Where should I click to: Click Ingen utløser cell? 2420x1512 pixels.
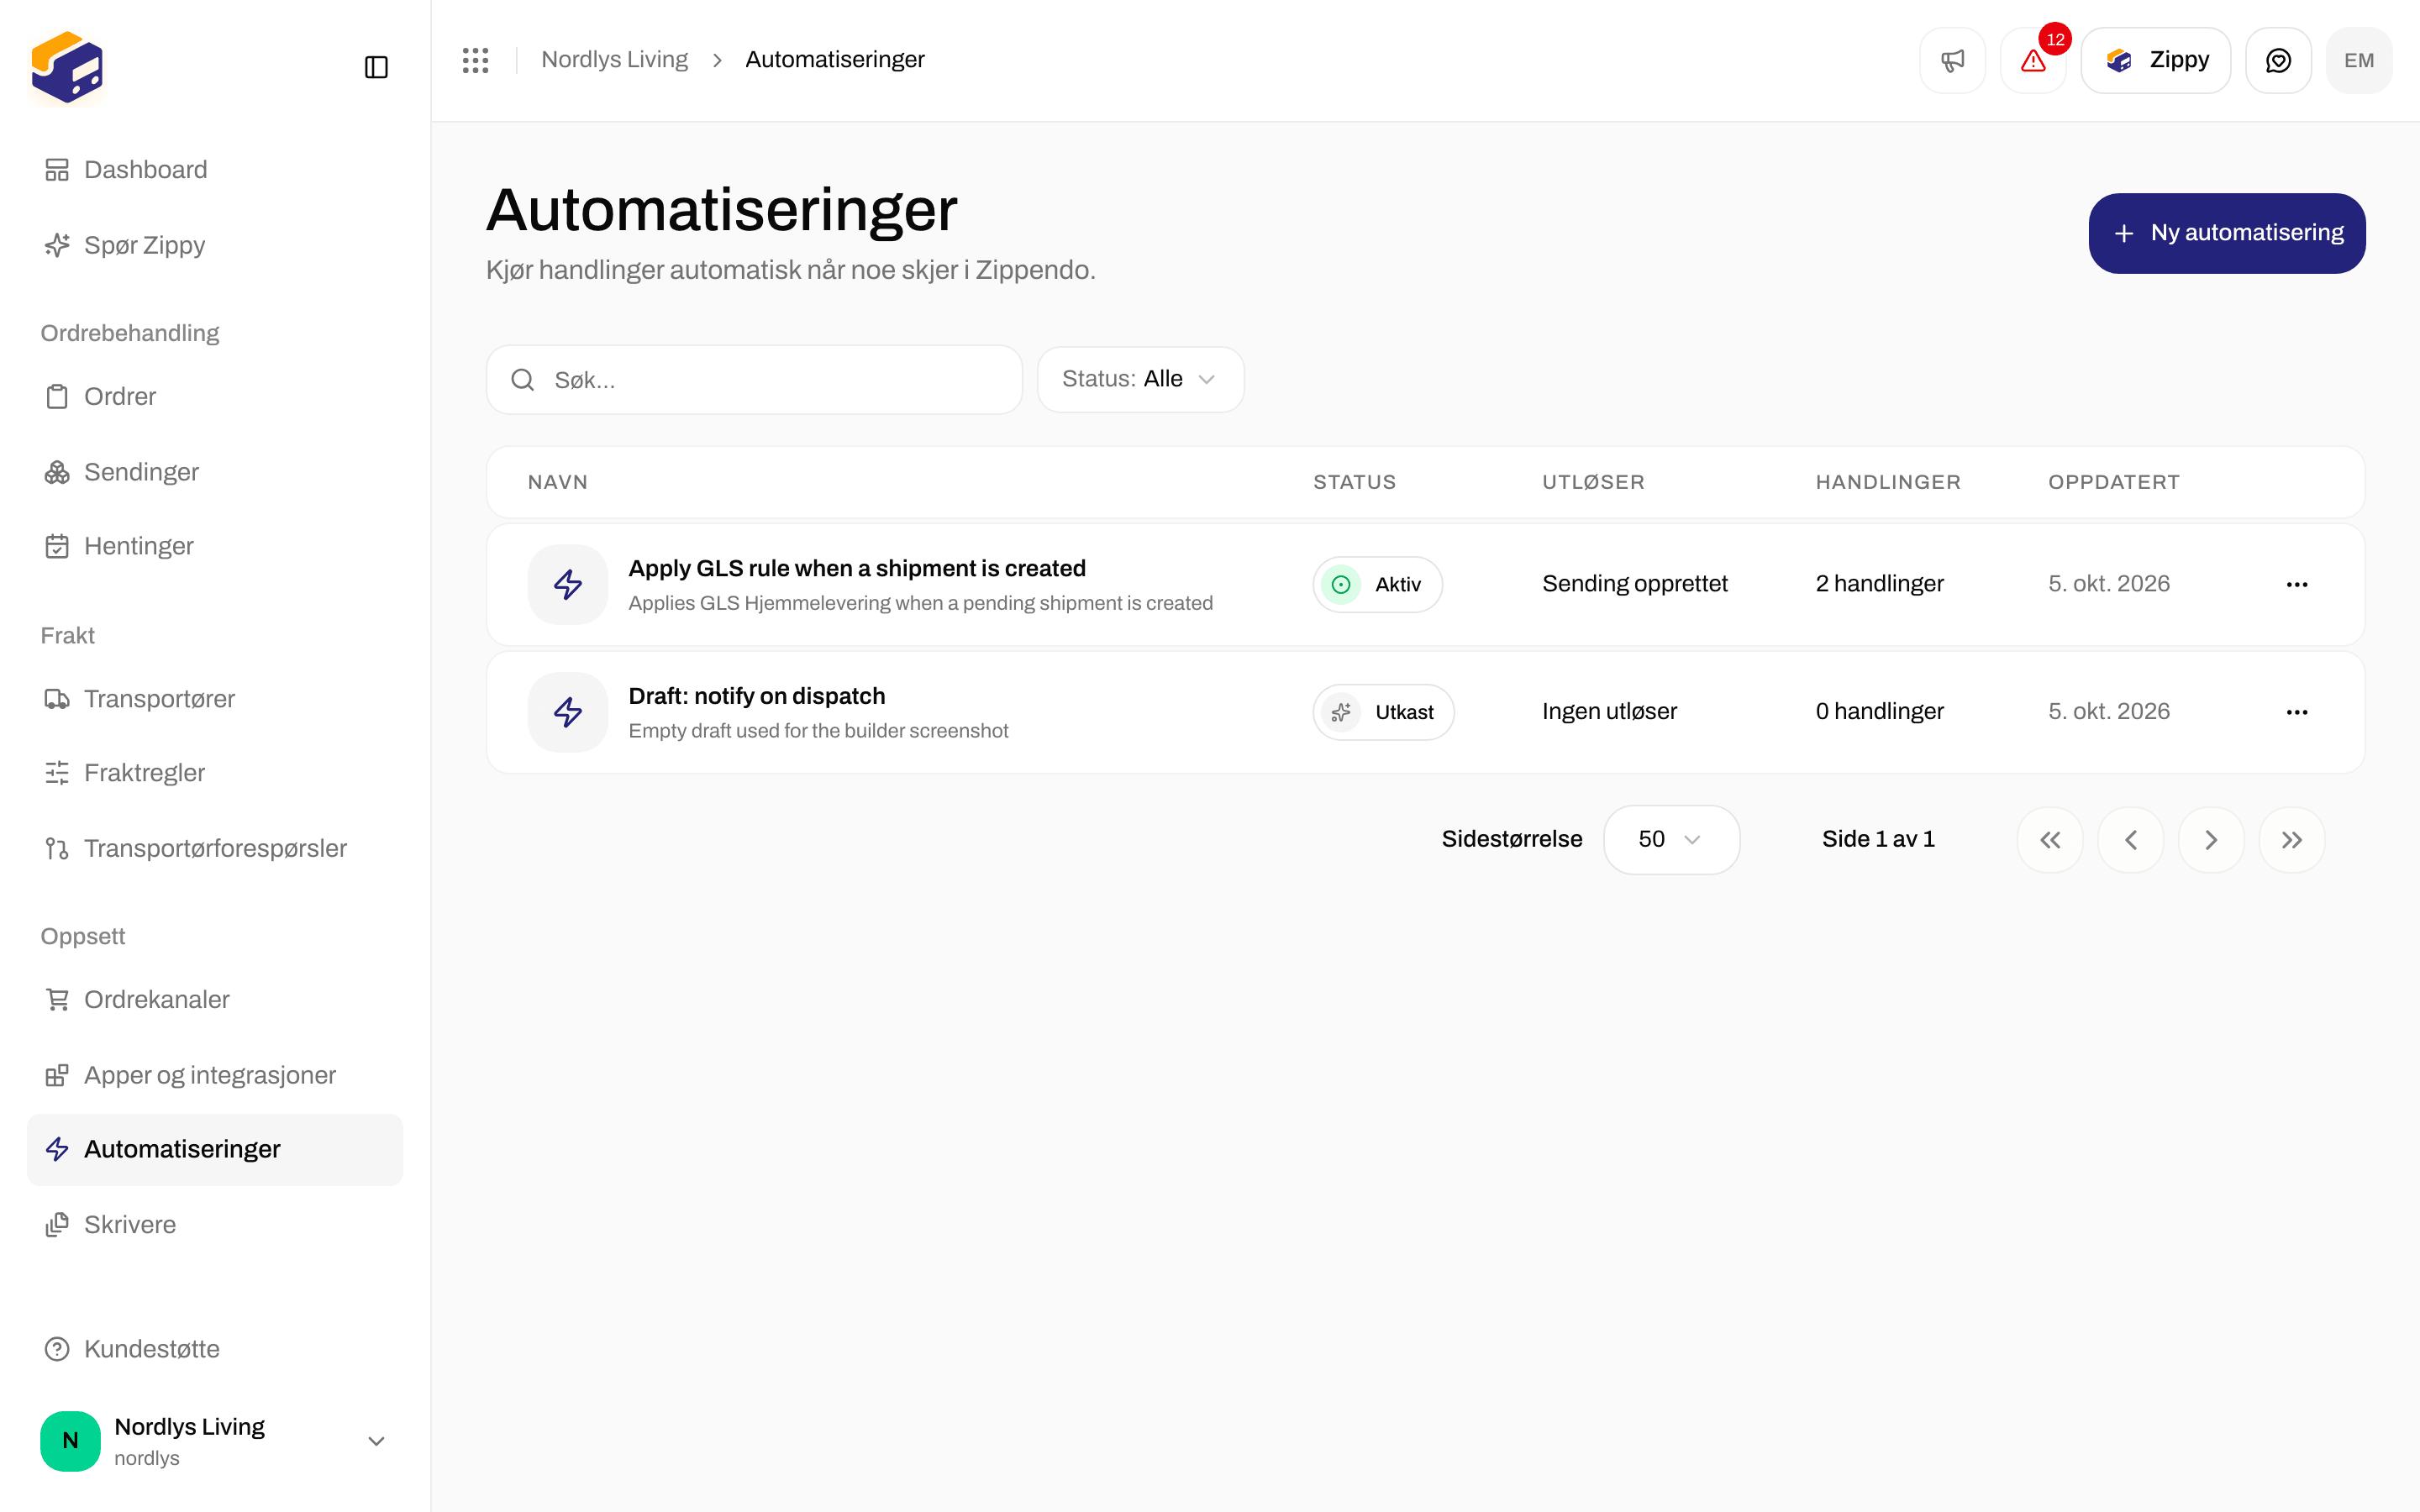[x=1609, y=712]
